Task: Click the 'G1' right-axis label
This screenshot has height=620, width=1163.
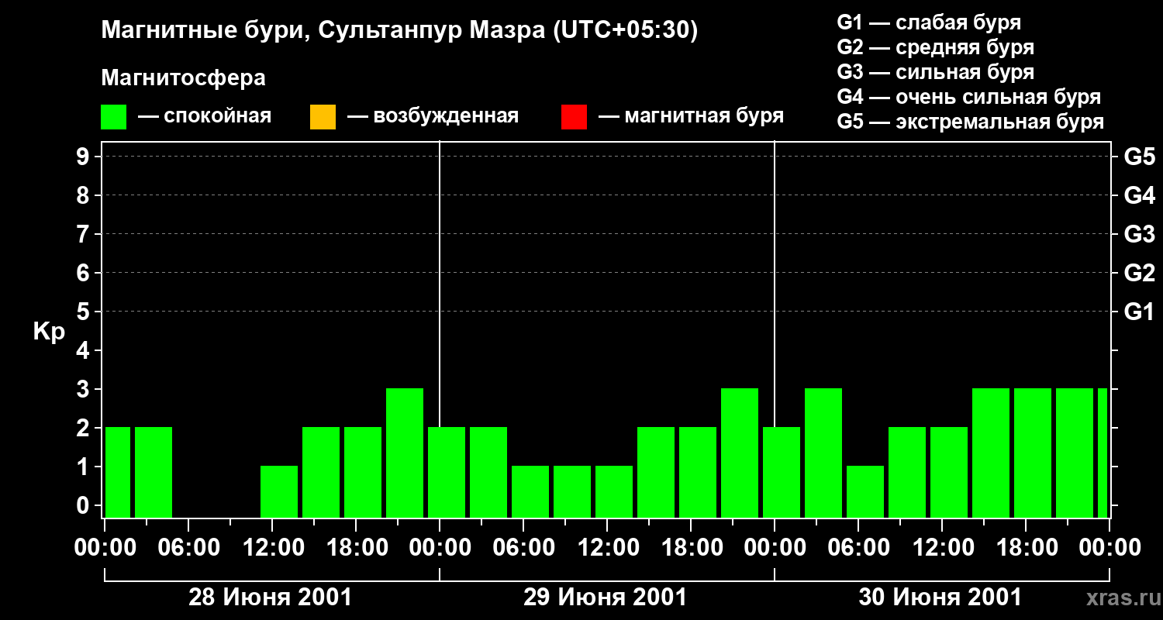Action: (x=1140, y=312)
